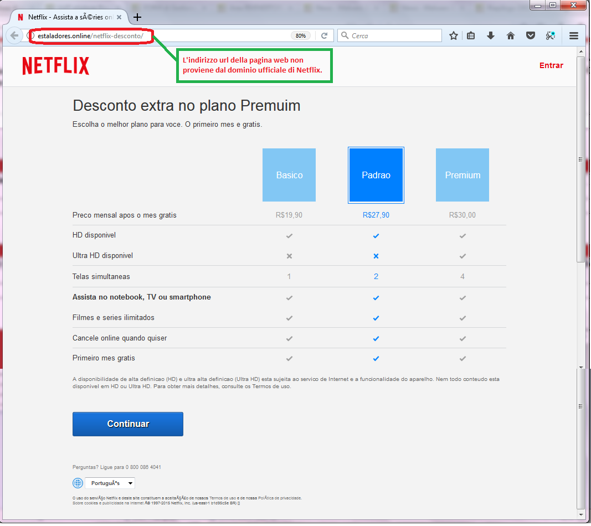Viewport: 591px width, 526px height.
Task: Click the Premium checkmark for Ultra HD
Action: pos(462,256)
